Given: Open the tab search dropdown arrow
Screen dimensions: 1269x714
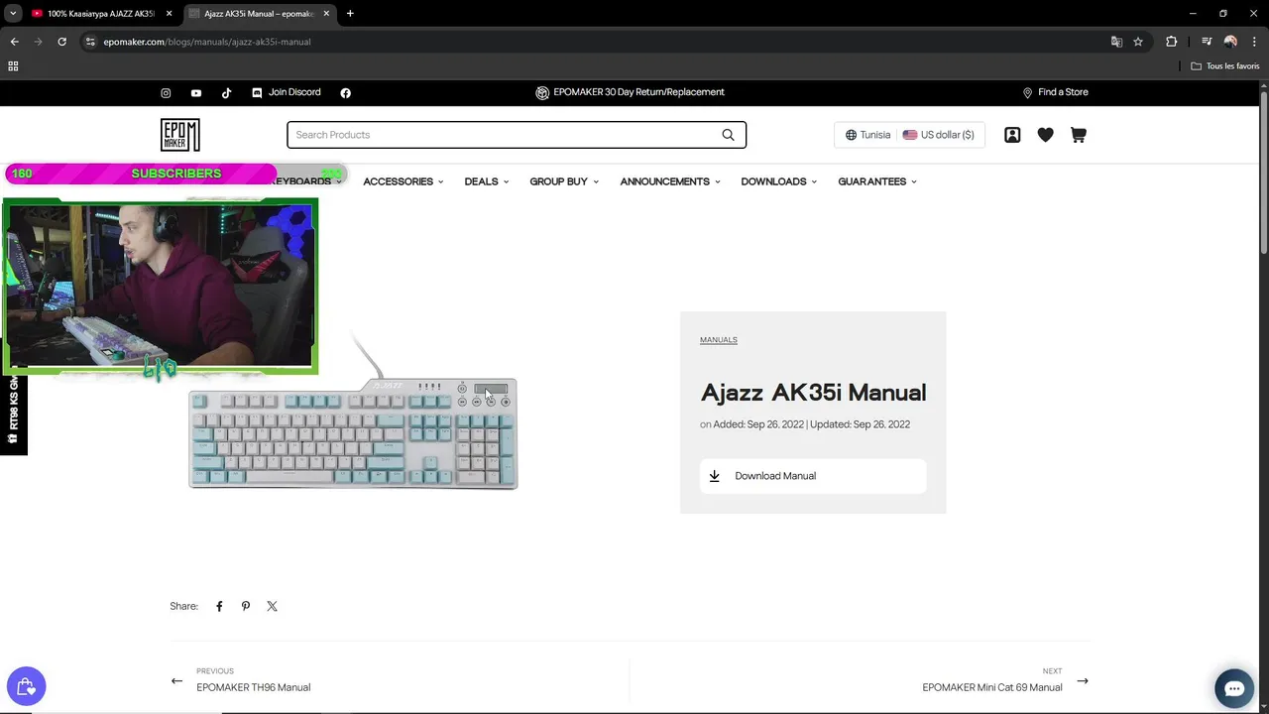Looking at the screenshot, I should (x=13, y=14).
